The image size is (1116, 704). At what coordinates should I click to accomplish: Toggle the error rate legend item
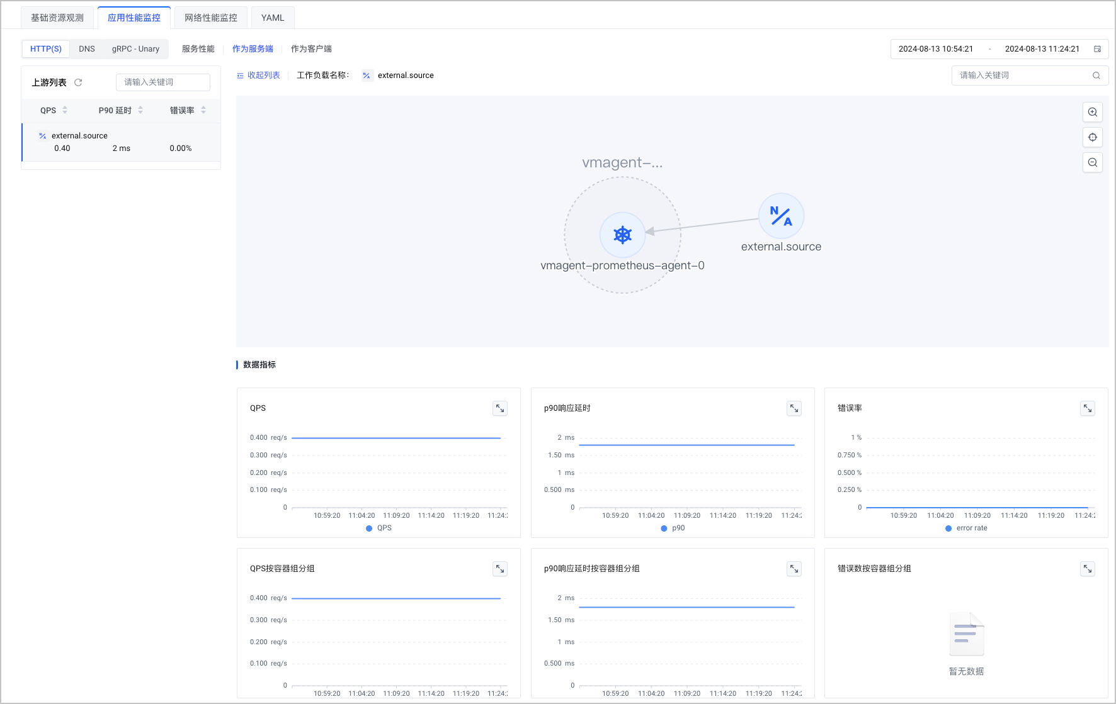pos(966,528)
